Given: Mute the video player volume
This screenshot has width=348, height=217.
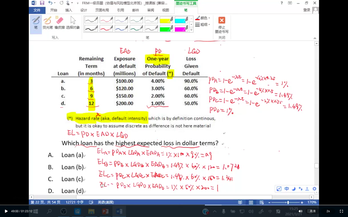Looking at the screenshot, I should 301,211.
